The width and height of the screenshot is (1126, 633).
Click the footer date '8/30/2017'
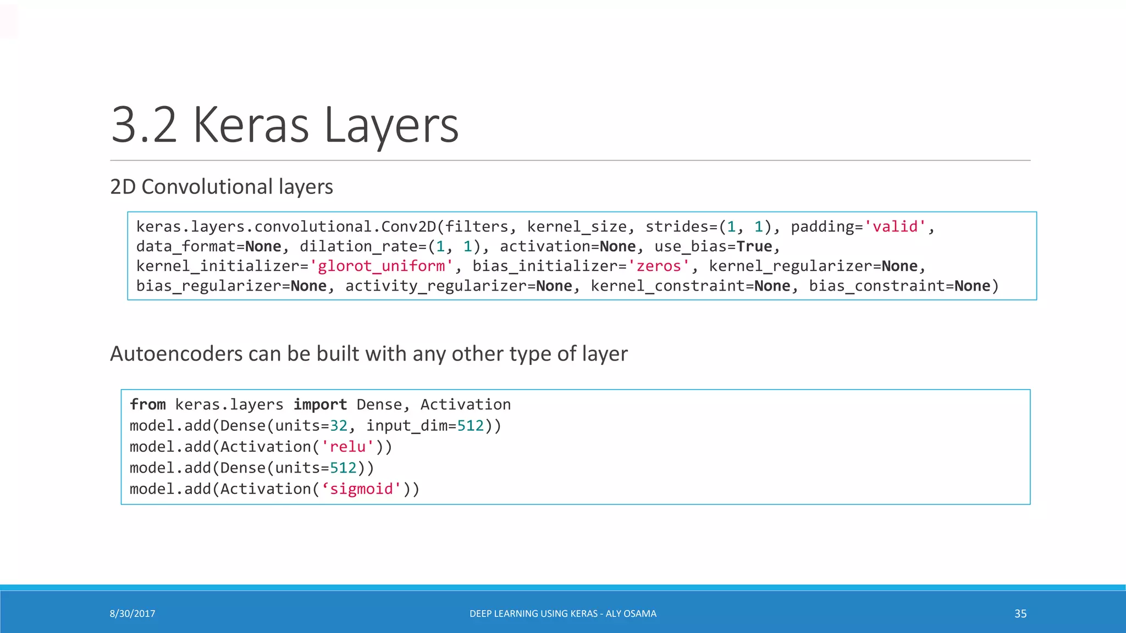133,614
